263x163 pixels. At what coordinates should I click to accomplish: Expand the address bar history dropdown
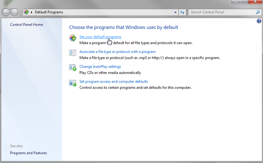pos(175,12)
